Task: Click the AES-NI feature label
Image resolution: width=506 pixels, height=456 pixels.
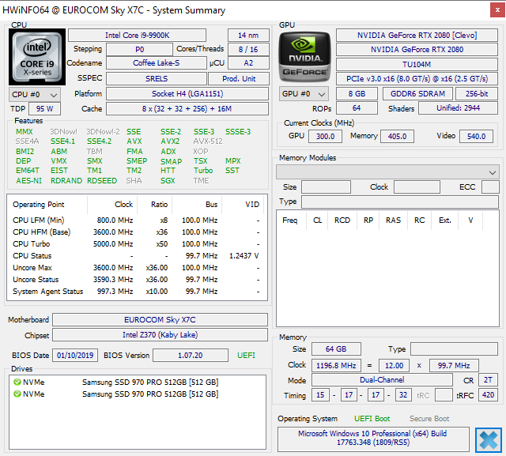Action: (x=28, y=181)
